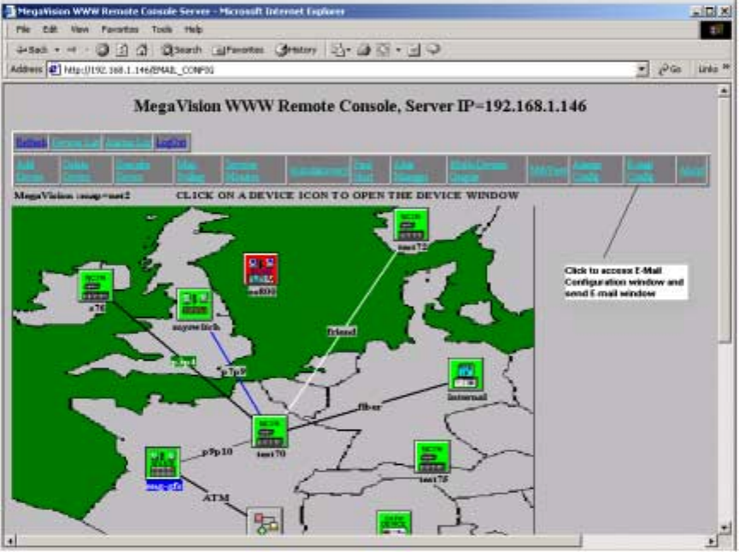Image resolution: width=739 pixels, height=552 pixels.
Task: Click the Add Device link
Action: [29, 171]
